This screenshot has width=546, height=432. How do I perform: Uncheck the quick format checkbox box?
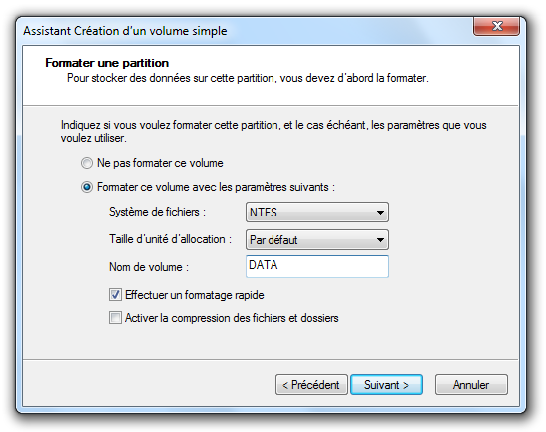[115, 295]
